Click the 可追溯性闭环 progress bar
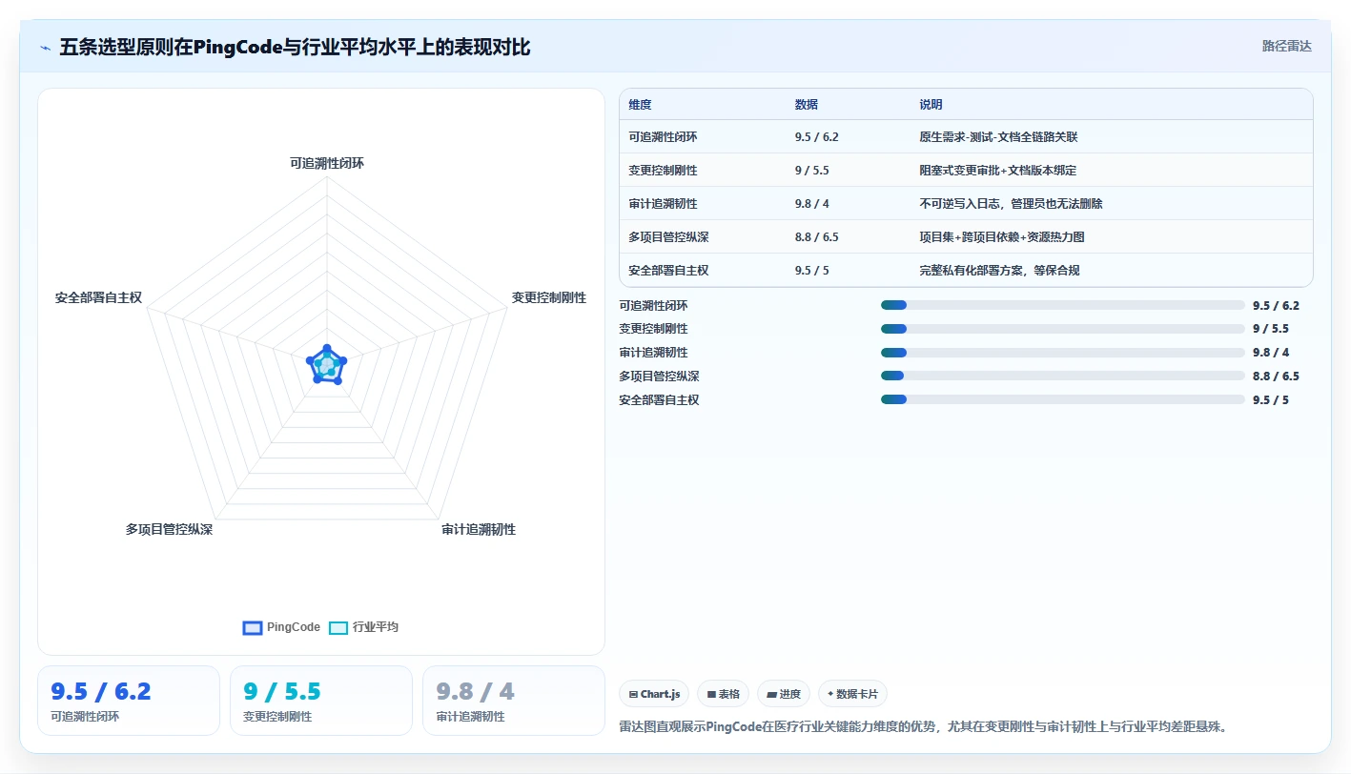 (1063, 305)
